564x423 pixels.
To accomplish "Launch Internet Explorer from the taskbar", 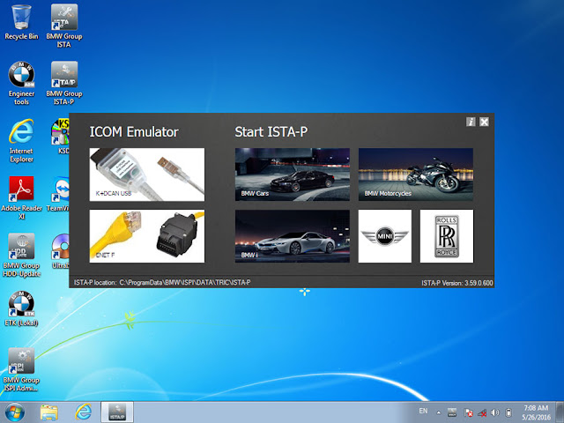I will tap(84, 412).
